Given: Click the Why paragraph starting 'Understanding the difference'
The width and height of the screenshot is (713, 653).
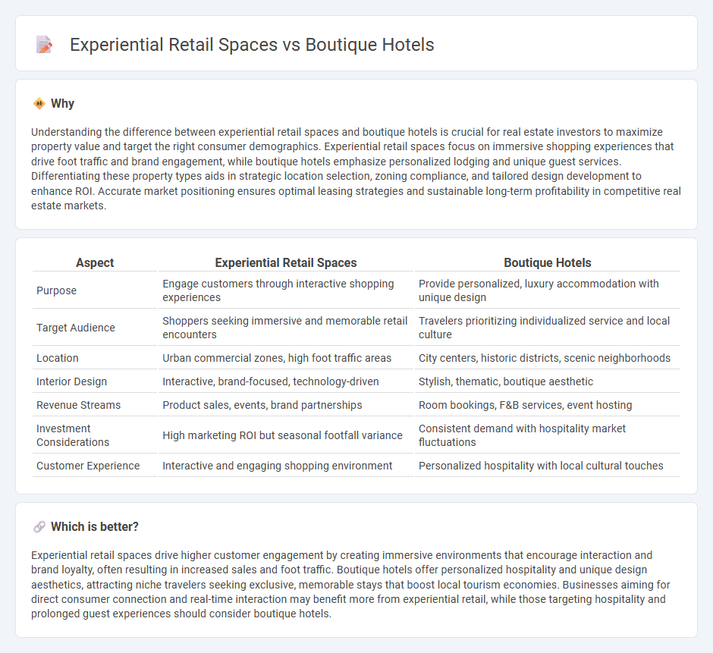Looking at the screenshot, I should [x=356, y=168].
